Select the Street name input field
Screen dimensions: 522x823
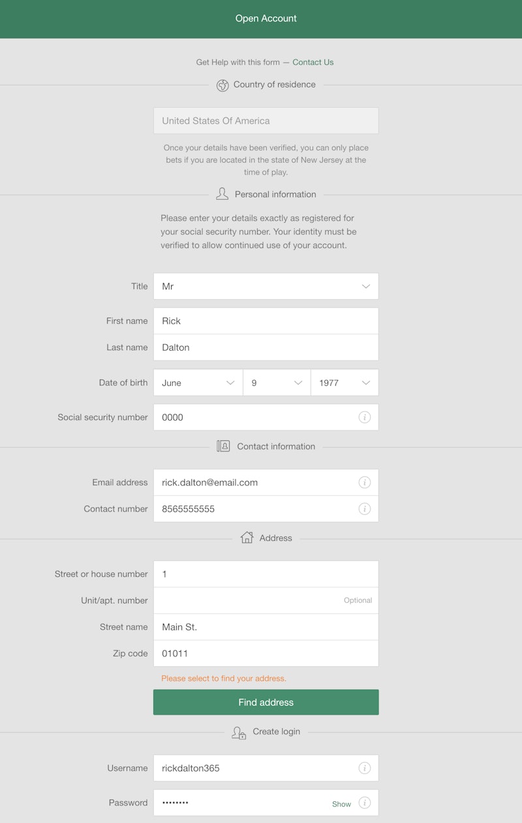pyautogui.click(x=266, y=627)
